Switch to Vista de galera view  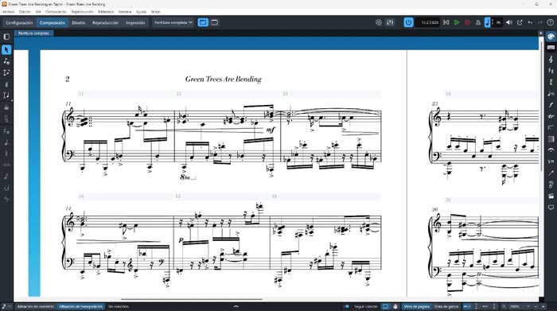click(446, 306)
